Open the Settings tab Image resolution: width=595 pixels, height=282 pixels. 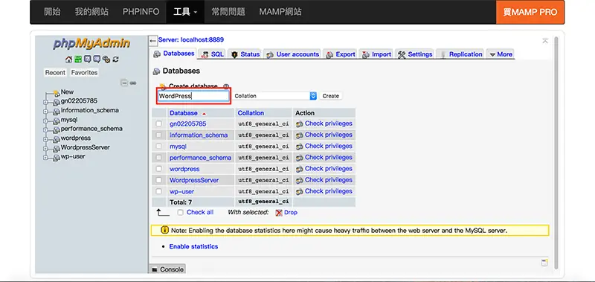pyautogui.click(x=415, y=54)
